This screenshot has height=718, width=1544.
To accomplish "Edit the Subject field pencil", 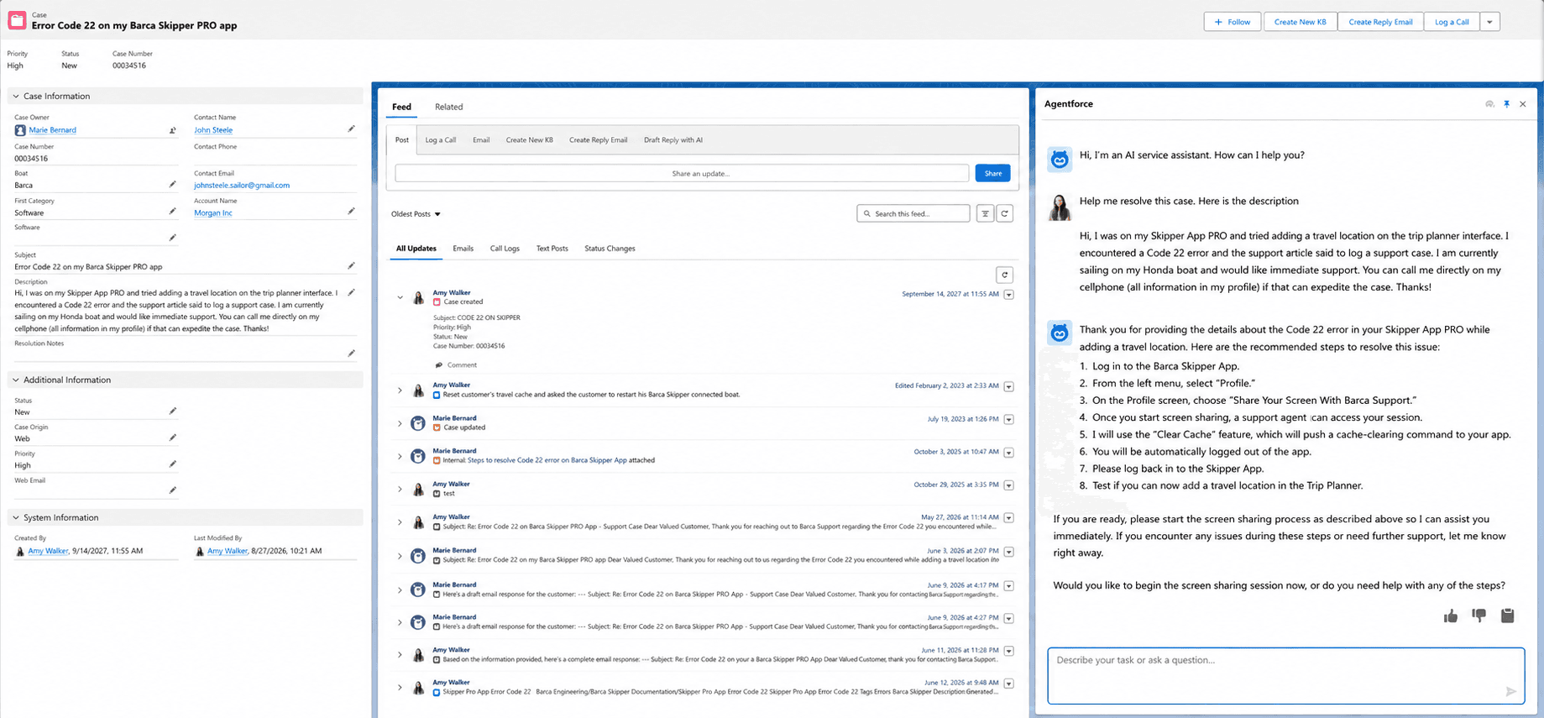I will click(351, 266).
